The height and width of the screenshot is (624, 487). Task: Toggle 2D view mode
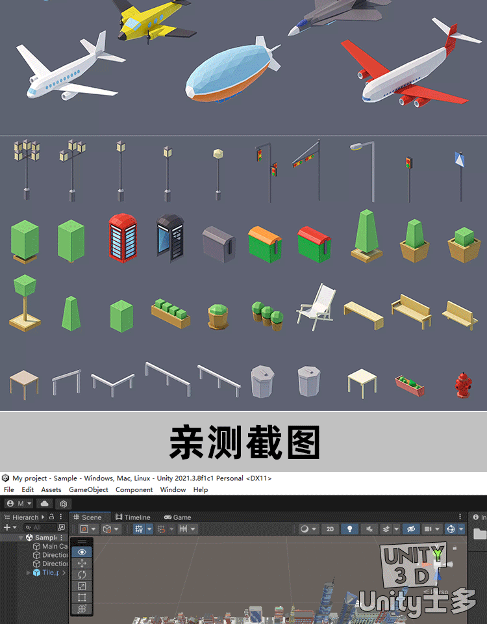pos(330,529)
